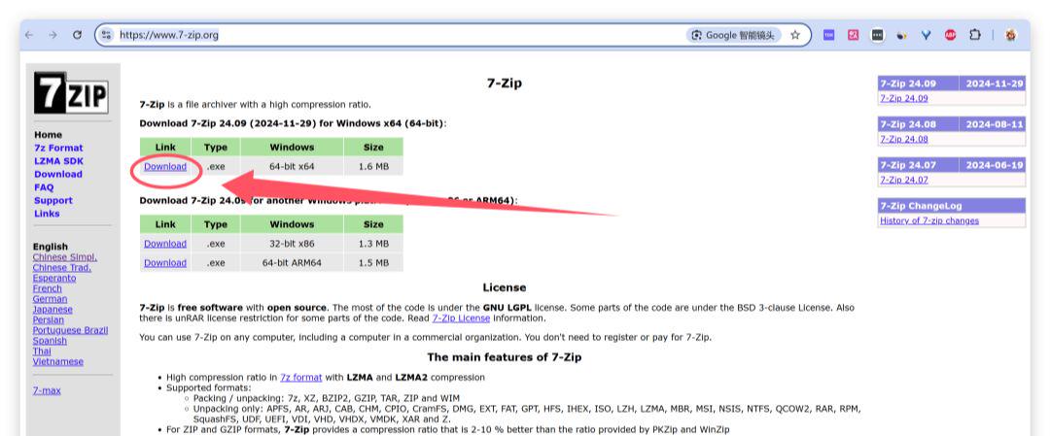This screenshot has height=436, width=1050.
Task: Open History of 7-zip changes
Action: pos(929,220)
